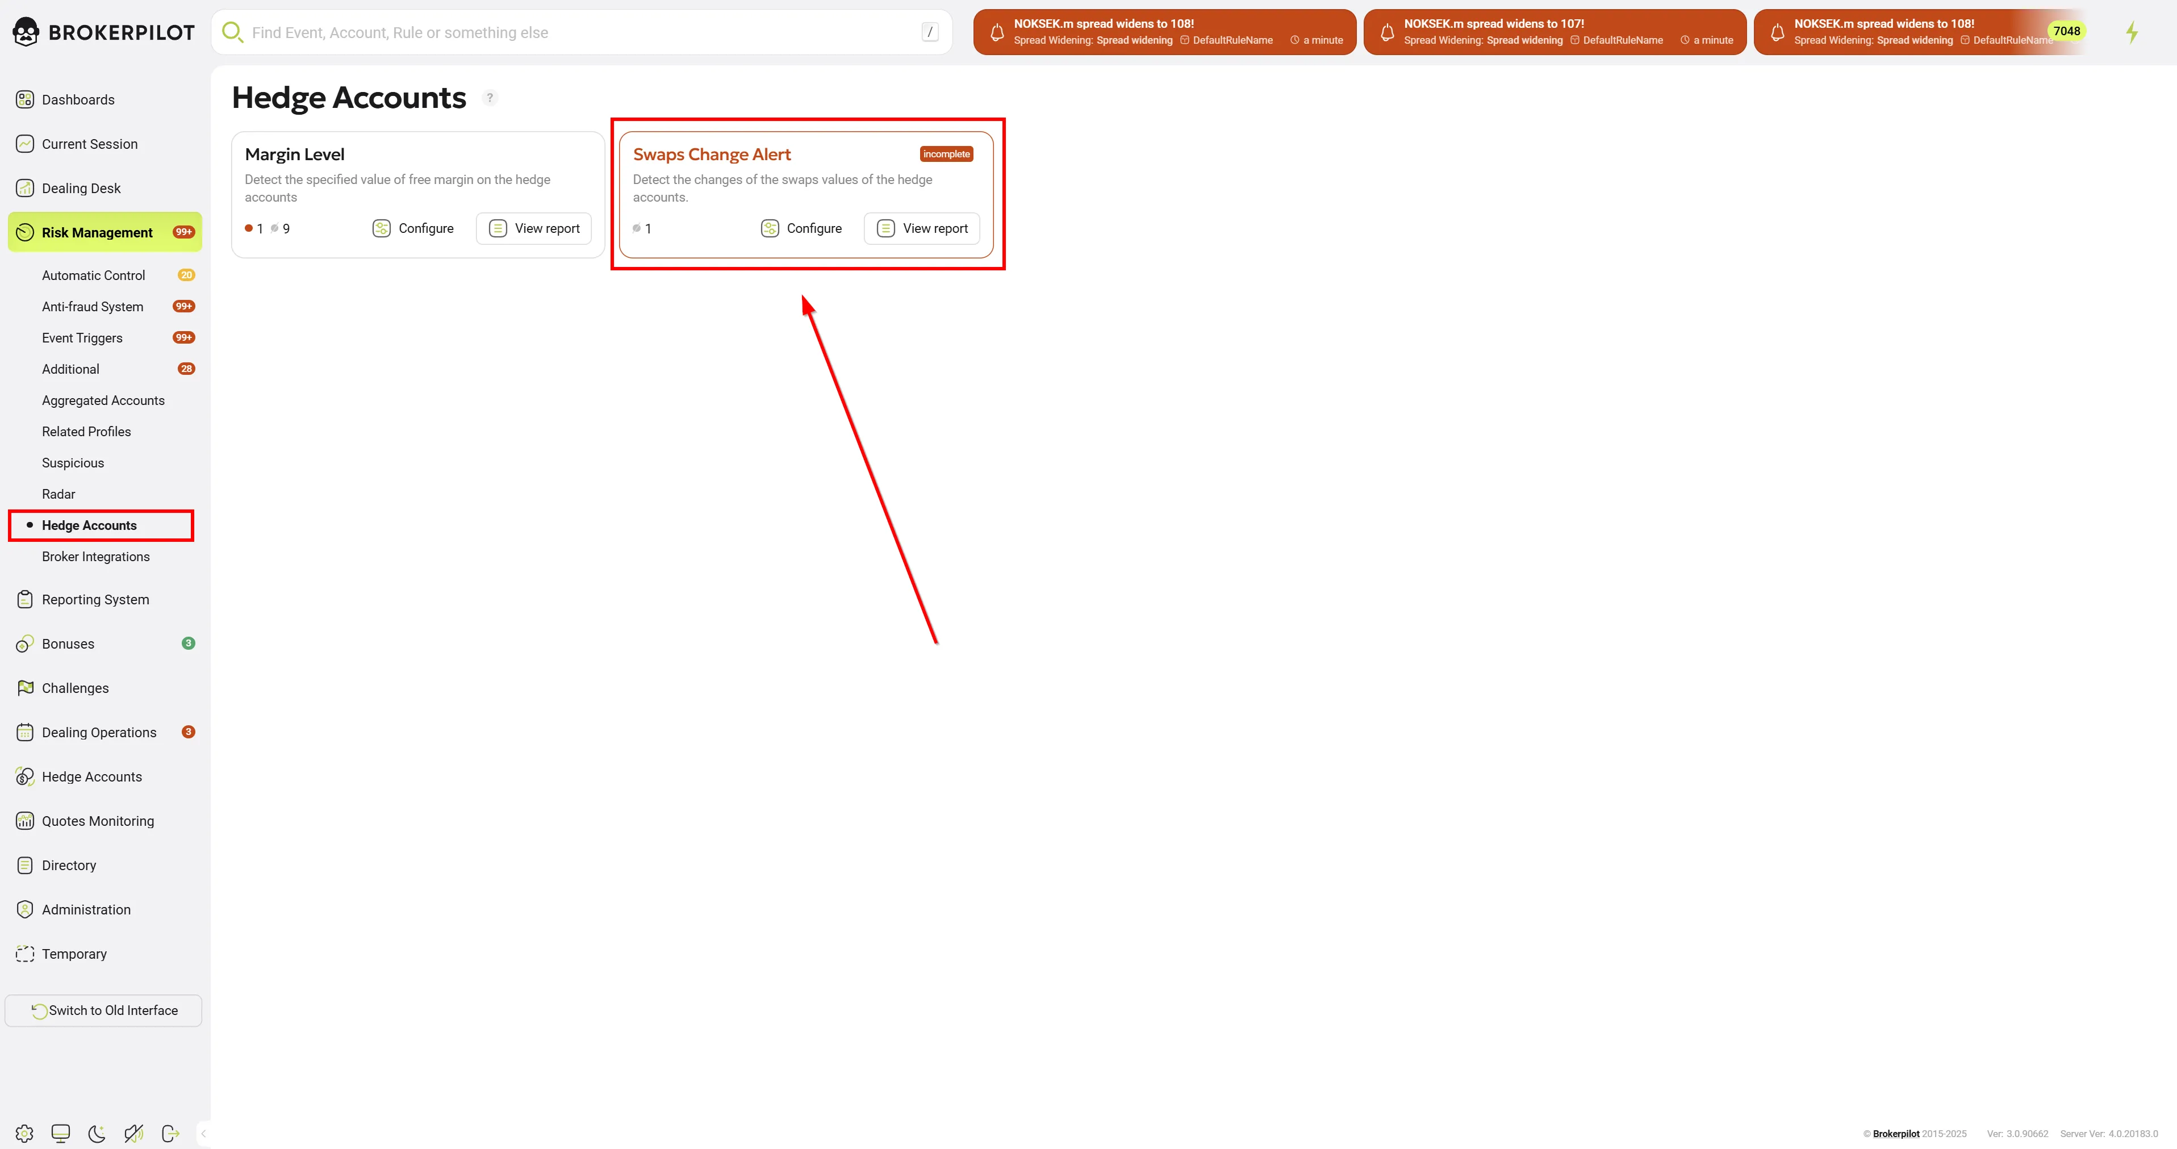
Task: Open Event Triggers submenu item
Action: tap(82, 338)
